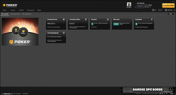Image resolution: width=176 pixels, height=95 pixels.
Task: Expand the 986,05 kr balance dropdown
Action: (173, 10)
